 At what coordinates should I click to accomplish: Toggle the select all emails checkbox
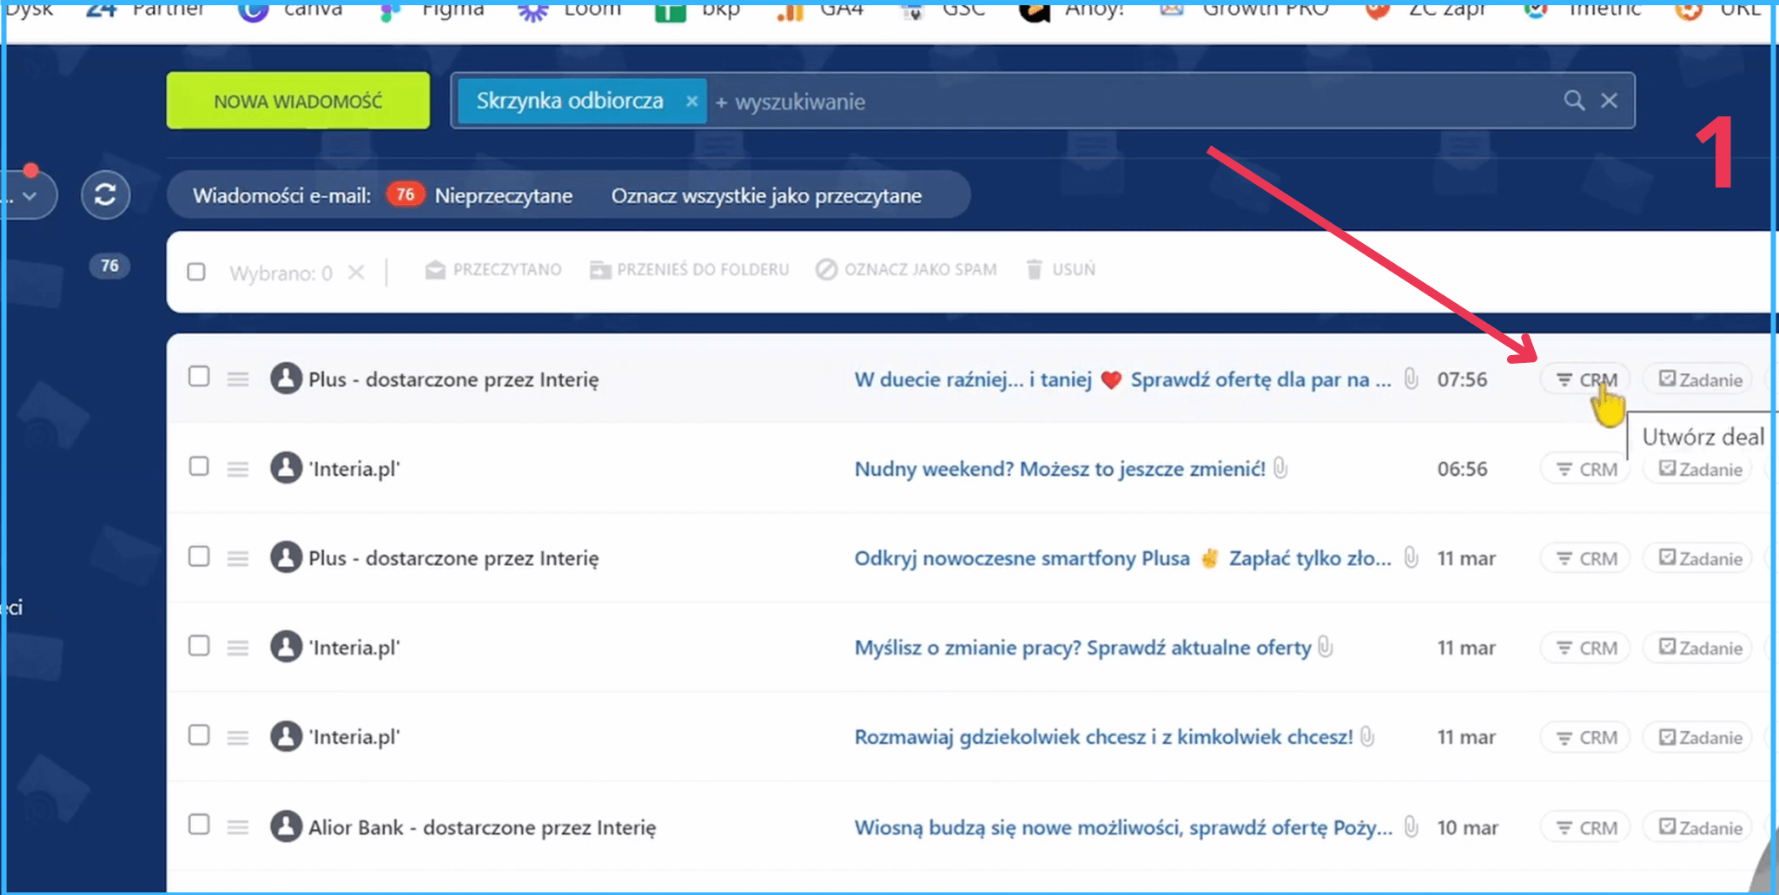click(197, 272)
